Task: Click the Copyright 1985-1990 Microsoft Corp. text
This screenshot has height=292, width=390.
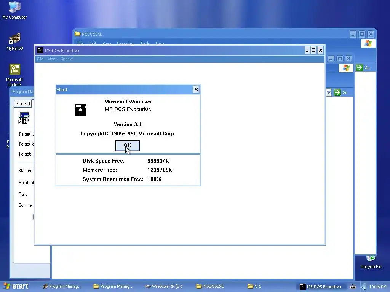Action: [x=128, y=133]
